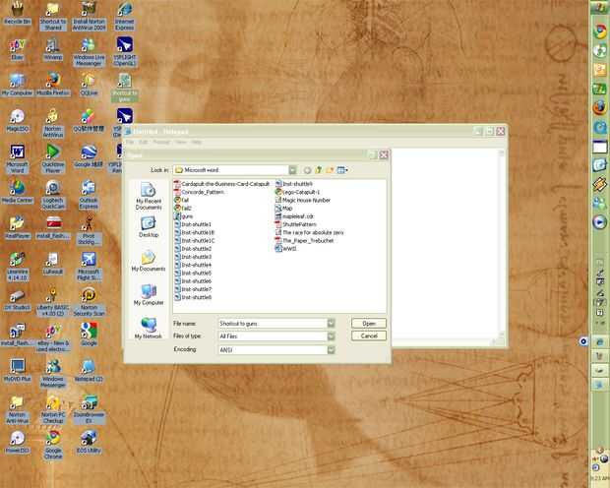Image resolution: width=610 pixels, height=488 pixels.
Task: Select the MagicISO desktop shortcut
Action: (x=17, y=121)
